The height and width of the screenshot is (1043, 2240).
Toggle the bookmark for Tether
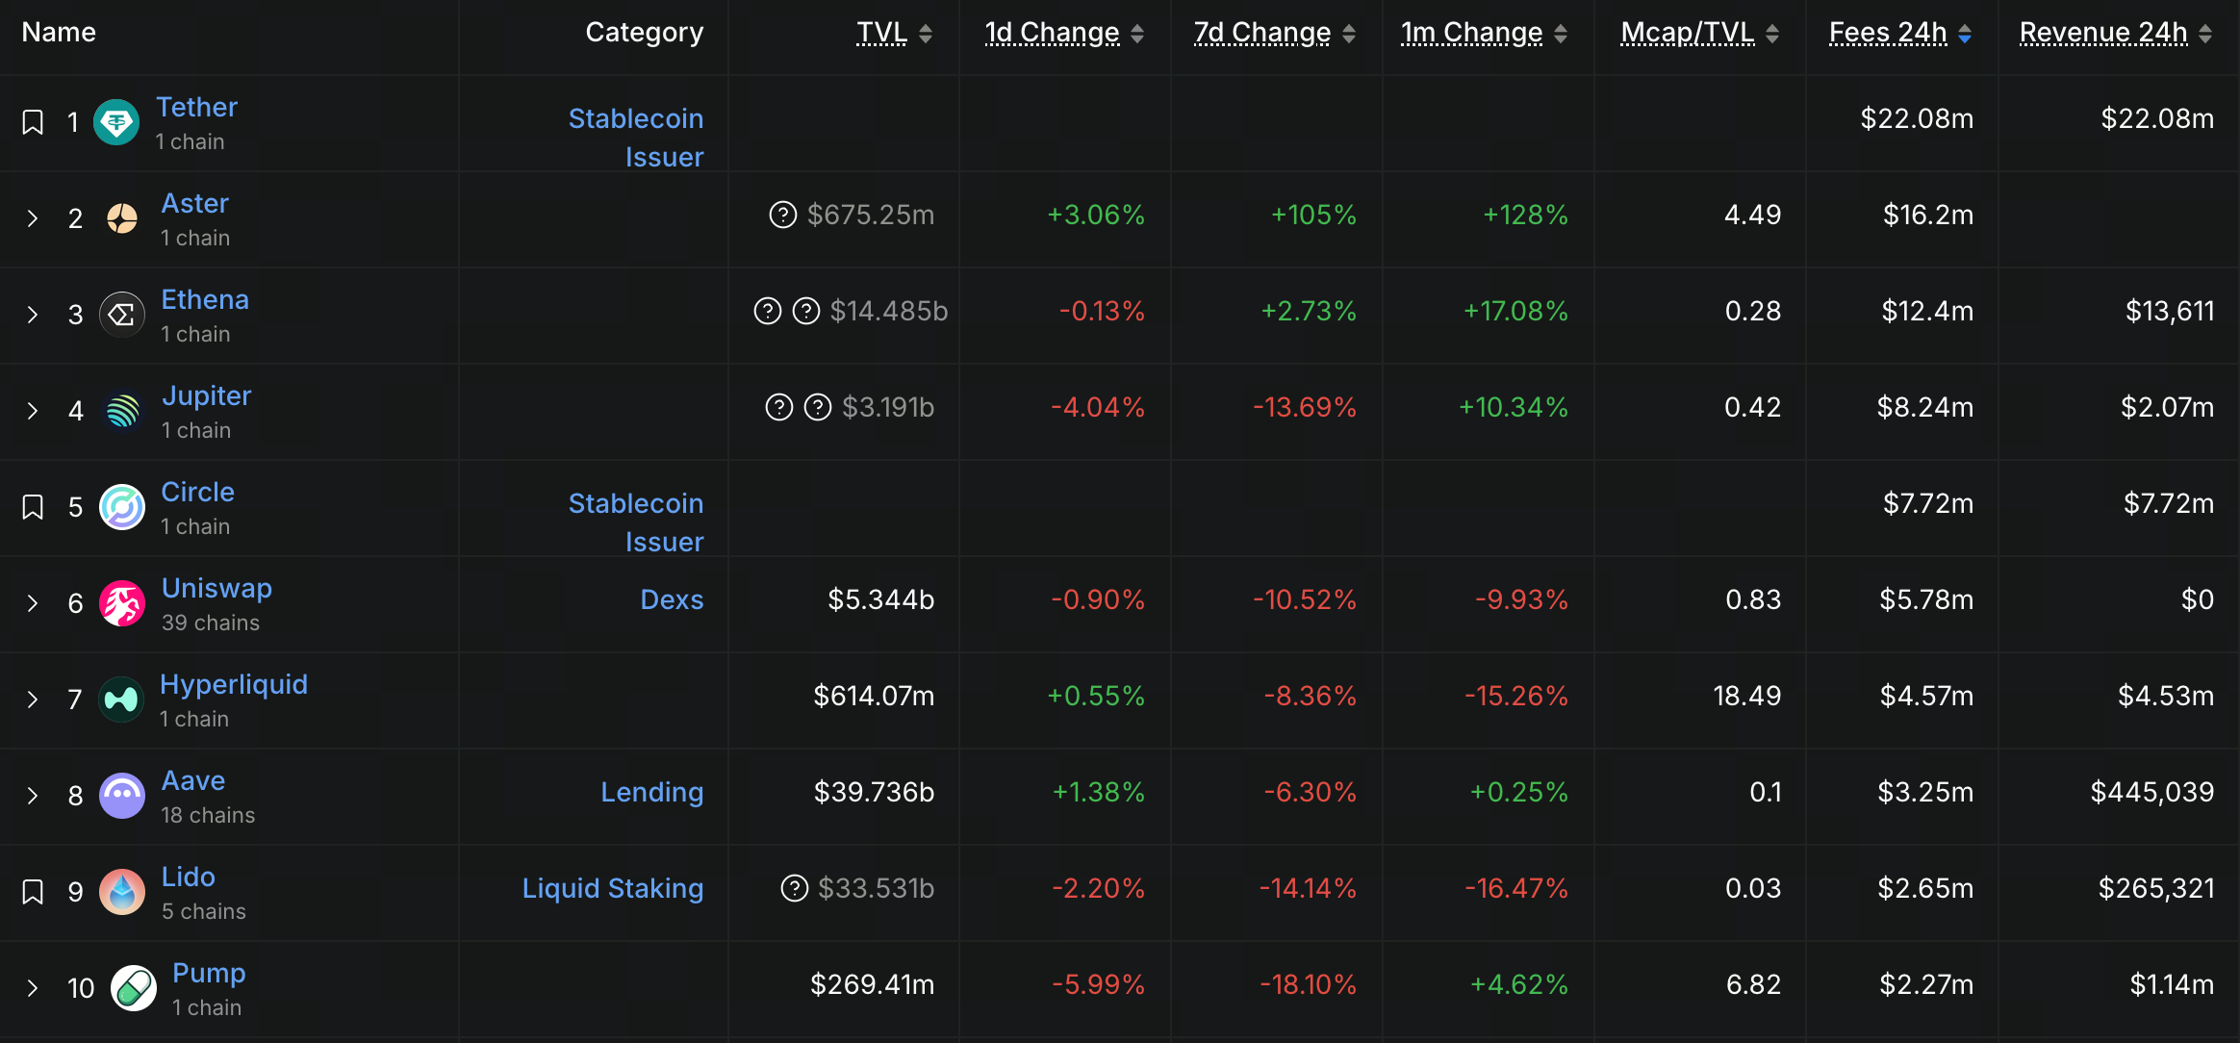(x=33, y=122)
